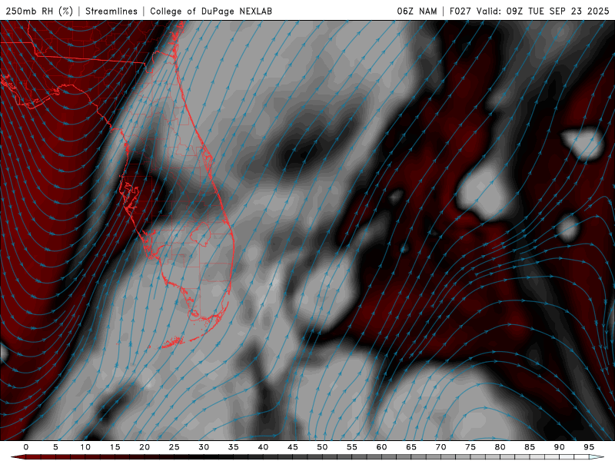
Task: Click the "Streamlines" header label
Action: pos(111,11)
